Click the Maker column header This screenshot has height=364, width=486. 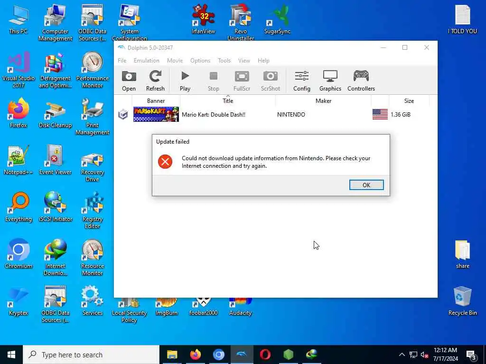[323, 100]
